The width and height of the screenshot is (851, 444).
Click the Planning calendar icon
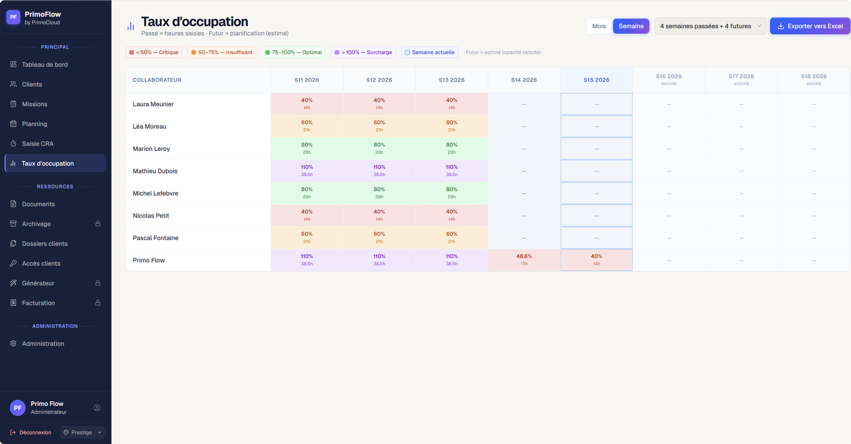tap(13, 124)
